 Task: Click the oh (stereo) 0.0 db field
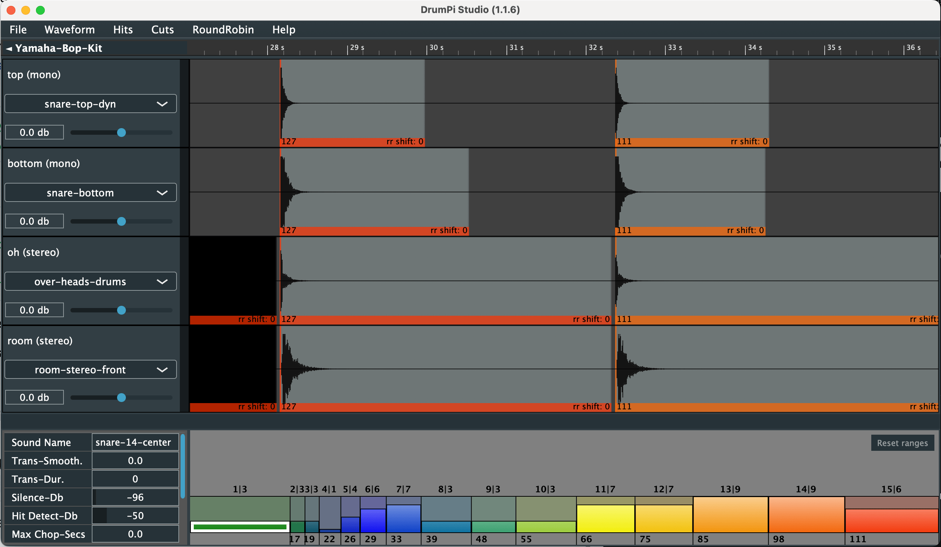coord(34,310)
